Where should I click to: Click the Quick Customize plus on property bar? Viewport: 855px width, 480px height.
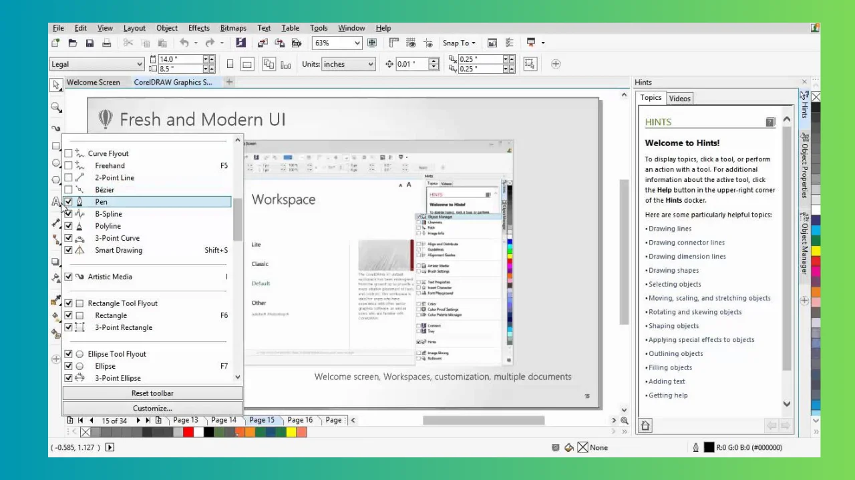(x=556, y=64)
